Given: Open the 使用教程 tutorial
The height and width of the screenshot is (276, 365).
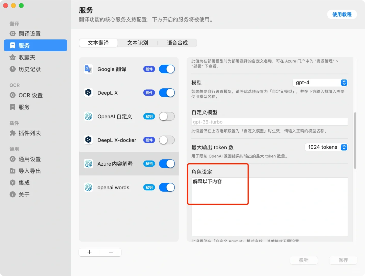Looking at the screenshot, I should 342,14.
